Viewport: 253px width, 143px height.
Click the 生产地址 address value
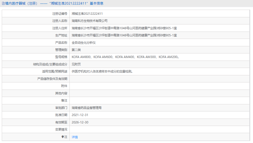tap(124, 35)
